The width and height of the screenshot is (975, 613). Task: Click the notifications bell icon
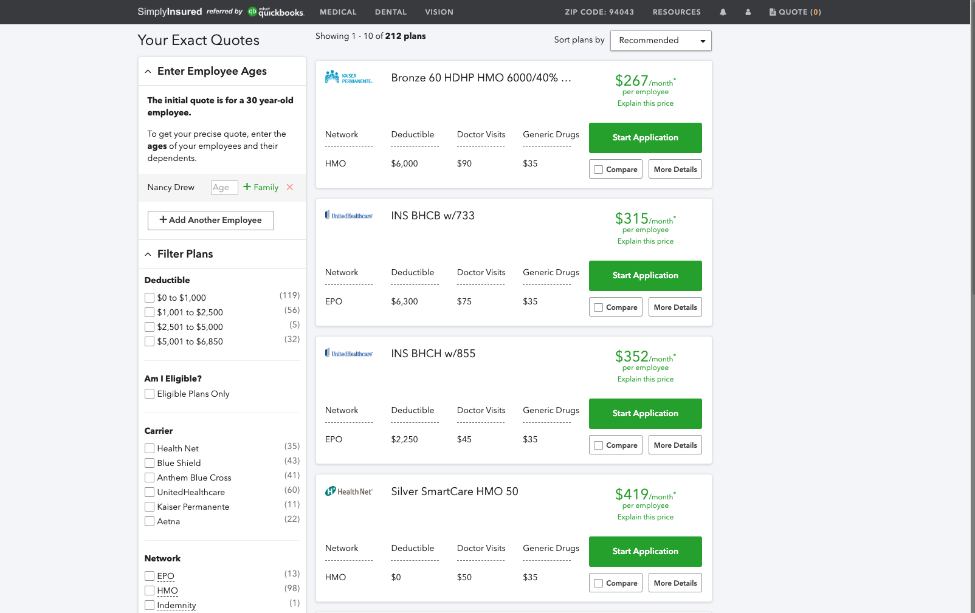(723, 12)
